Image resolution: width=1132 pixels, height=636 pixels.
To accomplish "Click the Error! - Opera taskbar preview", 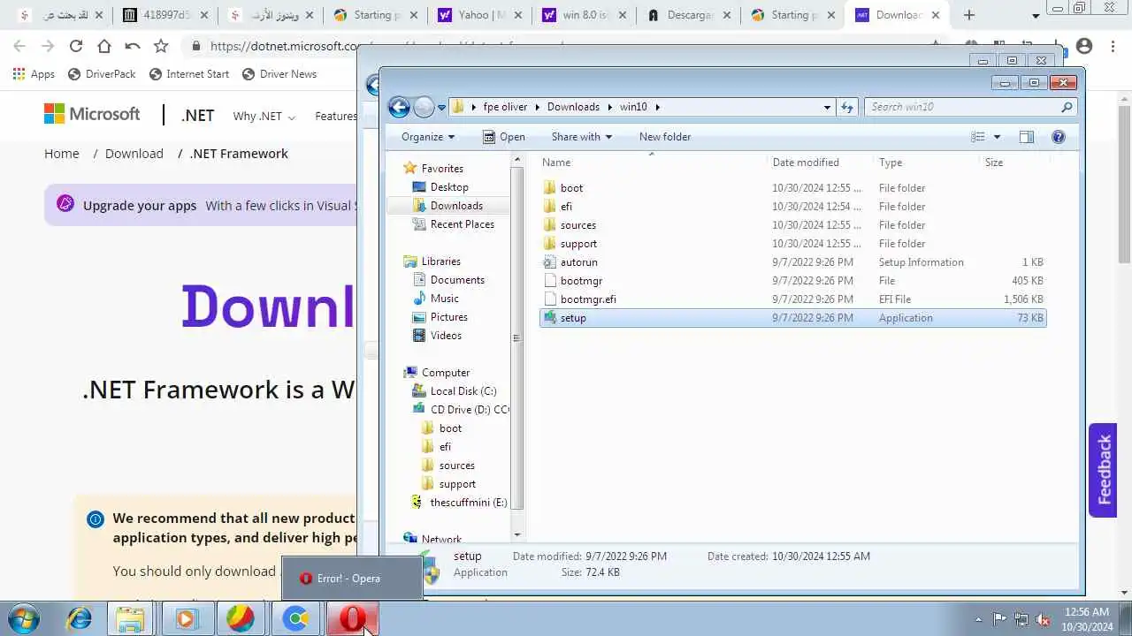I will 352,579.
